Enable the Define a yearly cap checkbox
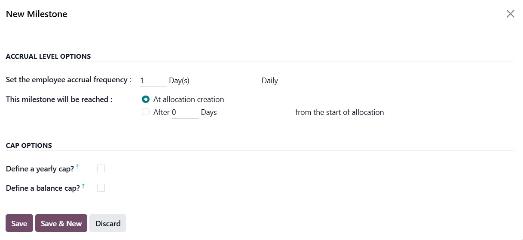The width and height of the screenshot is (523, 240). 101,169
